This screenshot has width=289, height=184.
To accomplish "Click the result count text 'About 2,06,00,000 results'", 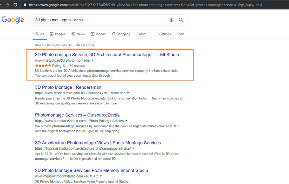I will coord(53,45).
